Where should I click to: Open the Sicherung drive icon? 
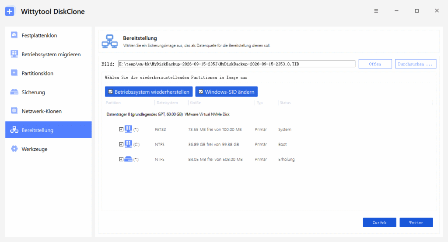[x=14, y=92]
